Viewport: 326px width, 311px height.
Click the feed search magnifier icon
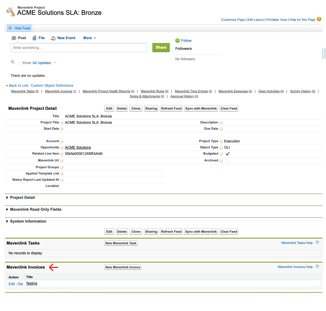[13, 62]
